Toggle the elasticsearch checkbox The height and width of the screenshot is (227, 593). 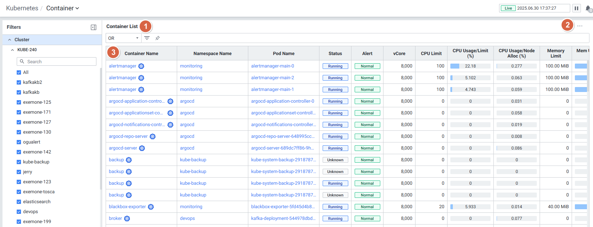(x=19, y=202)
